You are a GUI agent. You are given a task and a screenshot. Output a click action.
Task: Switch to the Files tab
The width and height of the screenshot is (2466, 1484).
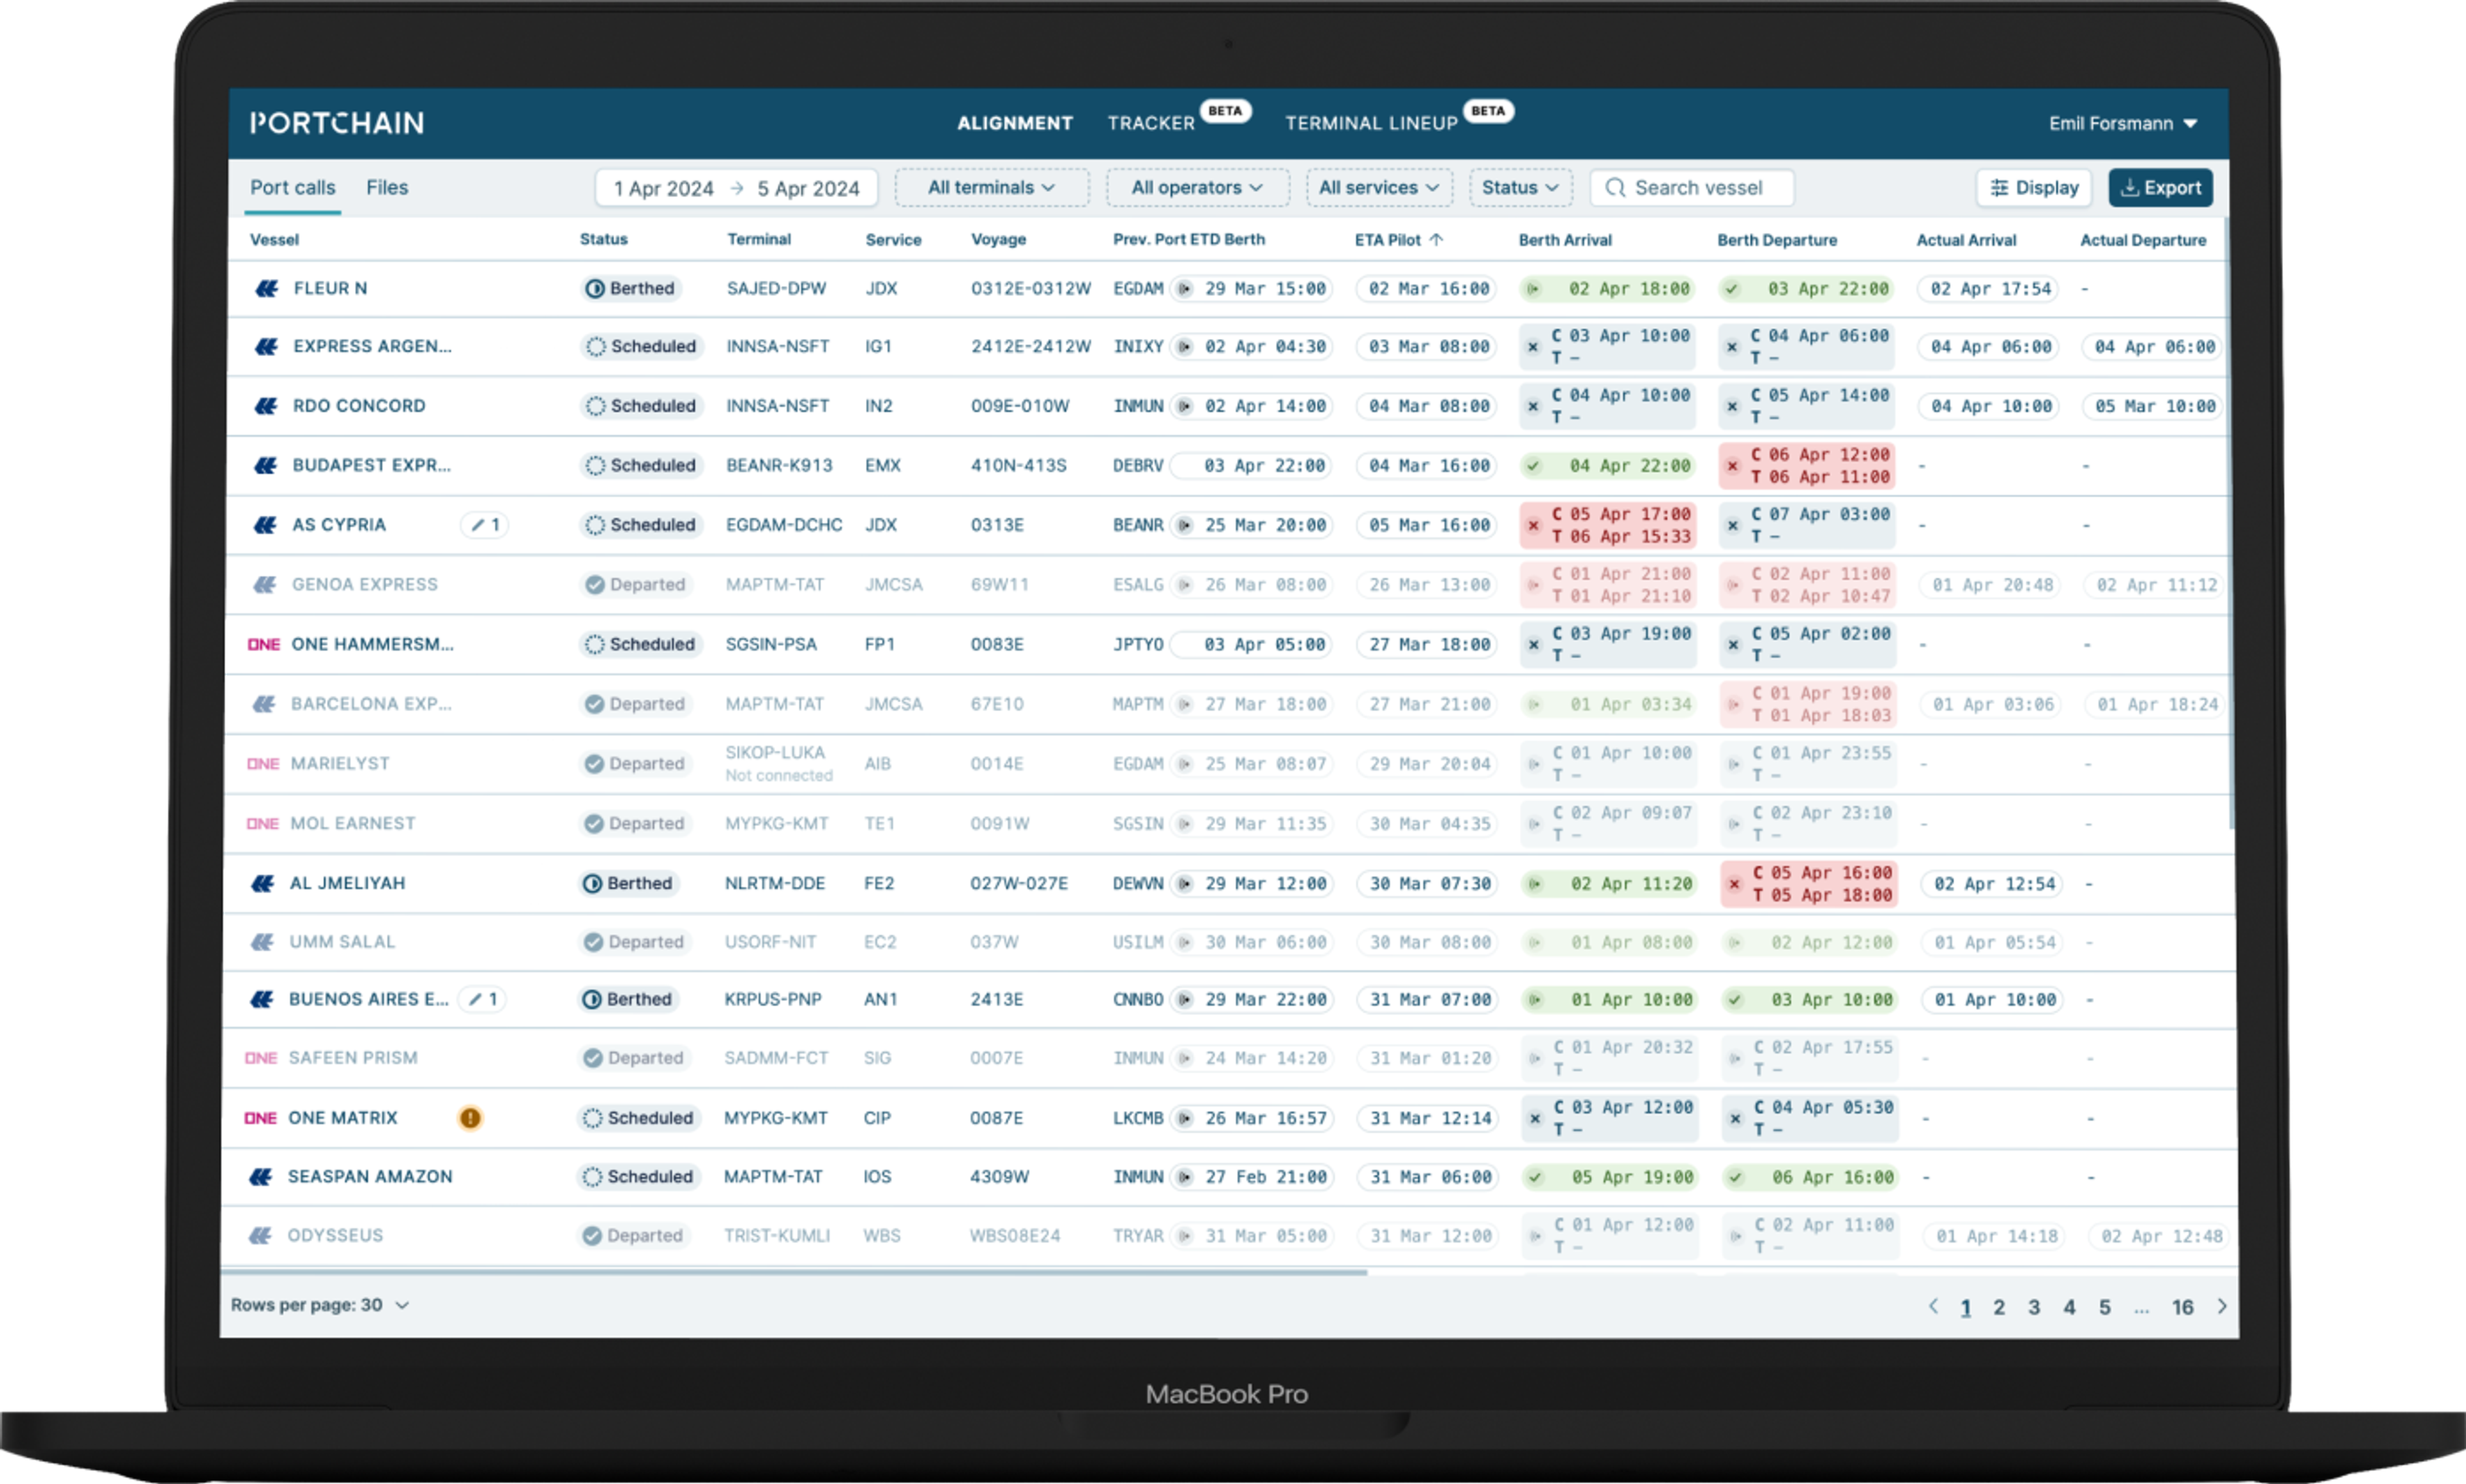tap(386, 188)
